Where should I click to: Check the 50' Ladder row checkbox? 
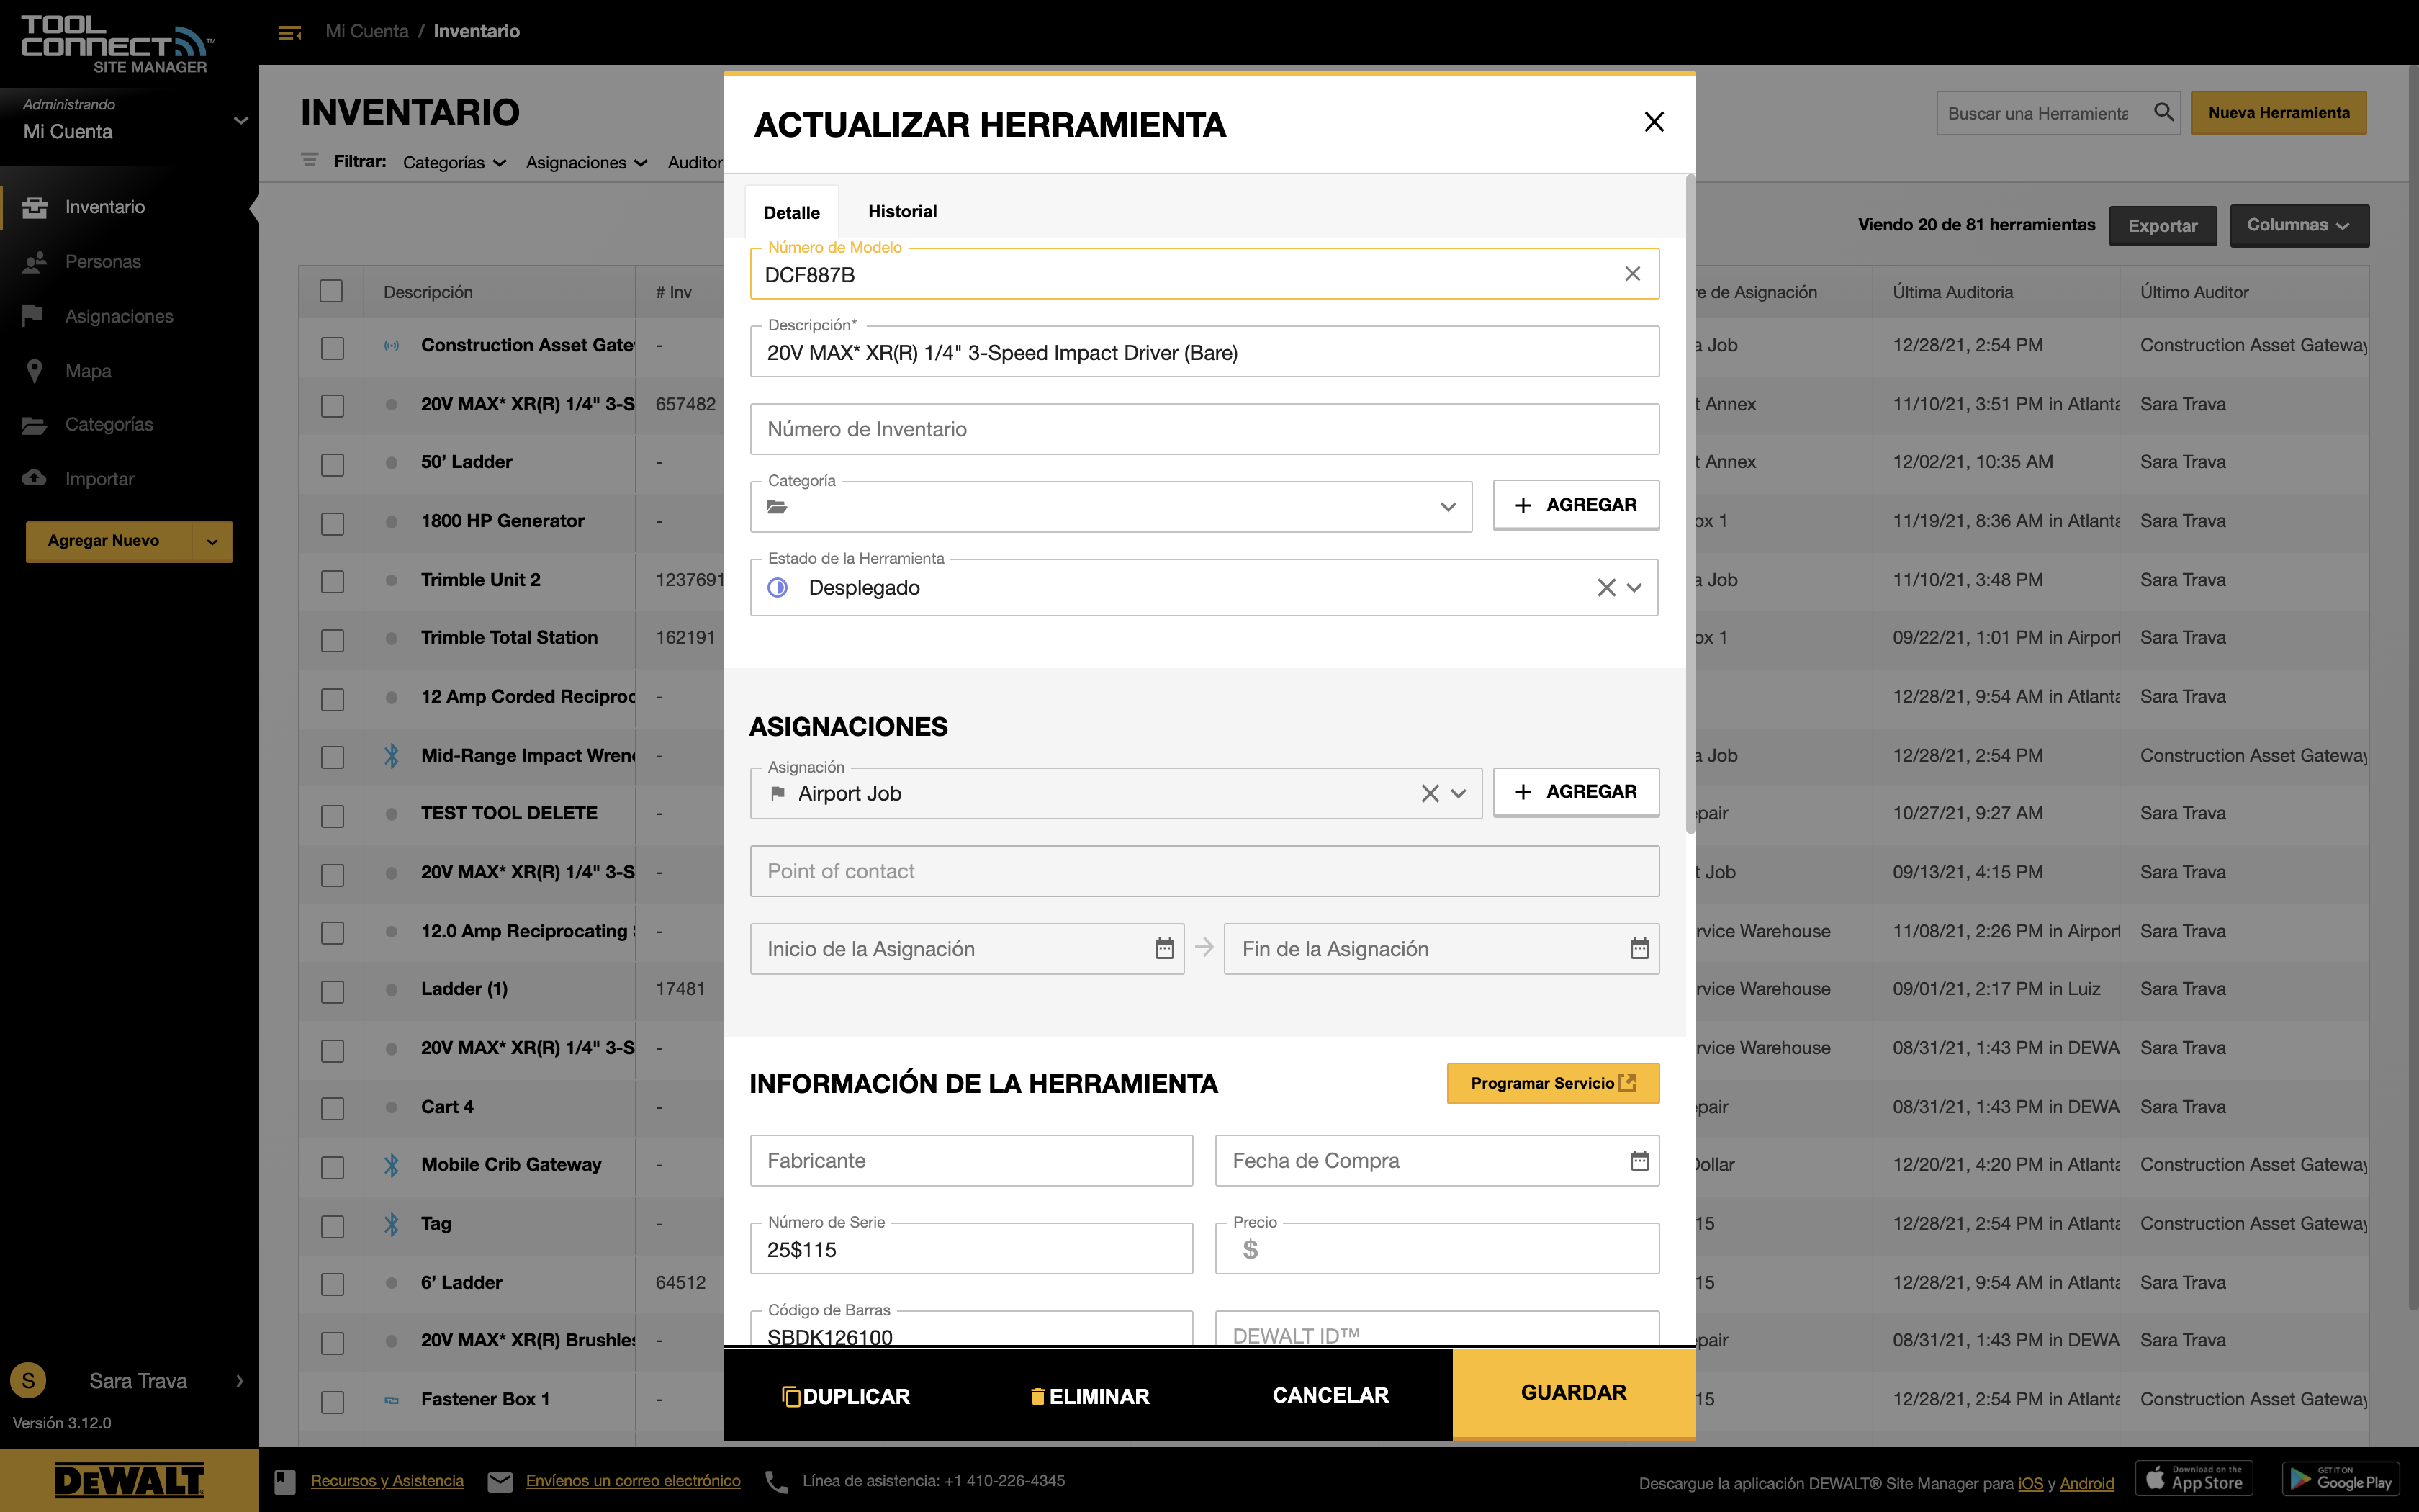pyautogui.click(x=332, y=464)
